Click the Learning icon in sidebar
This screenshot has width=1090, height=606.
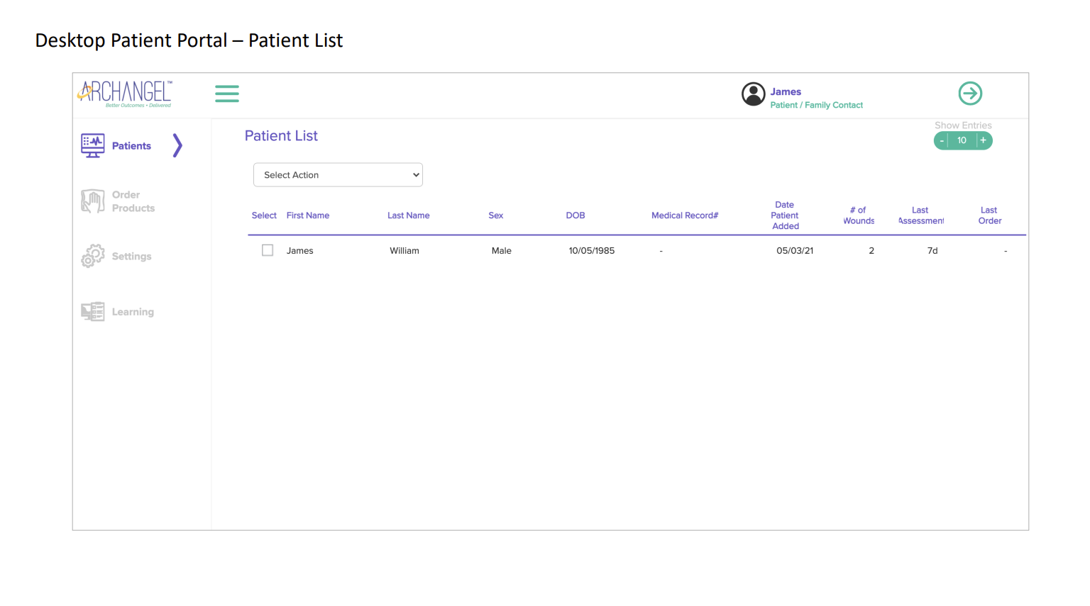coord(93,312)
